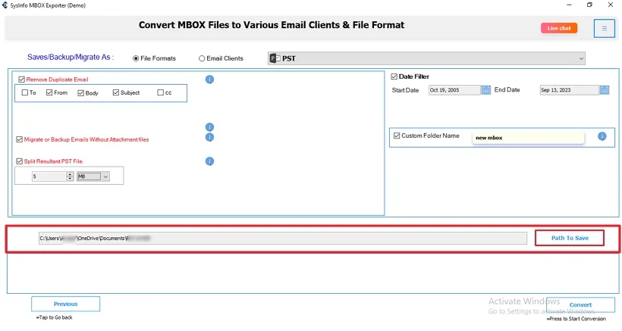The image size is (622, 331).
Task: Uncheck Custom Folder Name checkbox
Action: 396,136
